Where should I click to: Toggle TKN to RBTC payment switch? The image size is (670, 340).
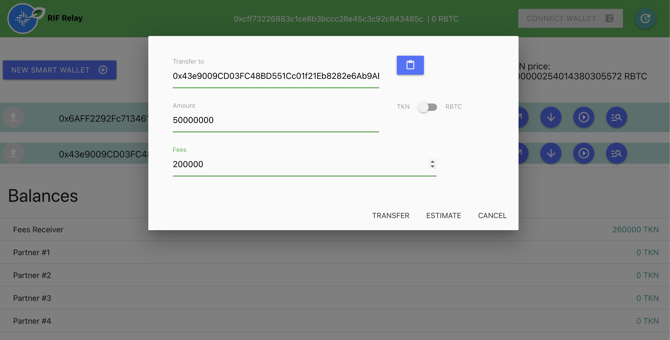click(428, 107)
